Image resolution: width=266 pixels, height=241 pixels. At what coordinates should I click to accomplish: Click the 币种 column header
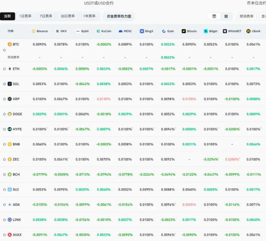point(11,31)
